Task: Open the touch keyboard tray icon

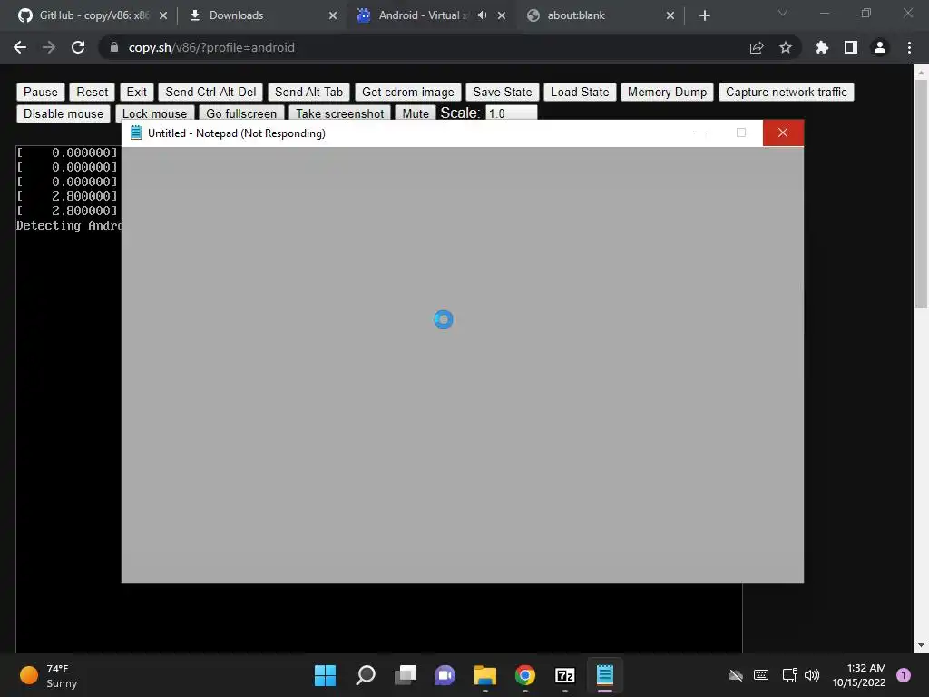Action: pos(761,675)
